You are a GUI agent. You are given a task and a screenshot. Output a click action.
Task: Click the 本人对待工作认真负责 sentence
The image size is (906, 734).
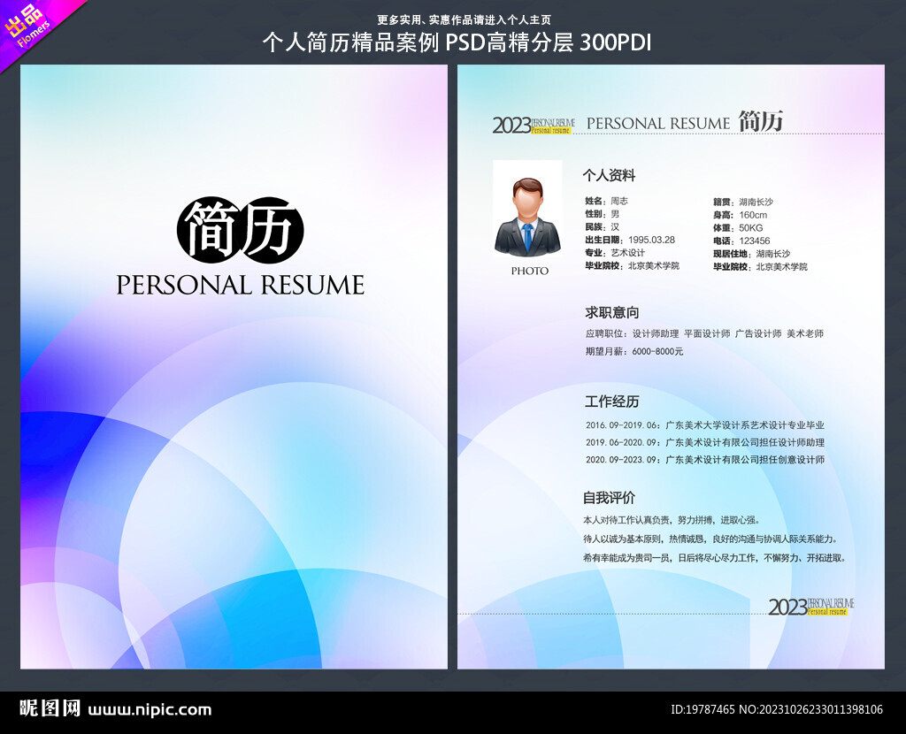(672, 520)
